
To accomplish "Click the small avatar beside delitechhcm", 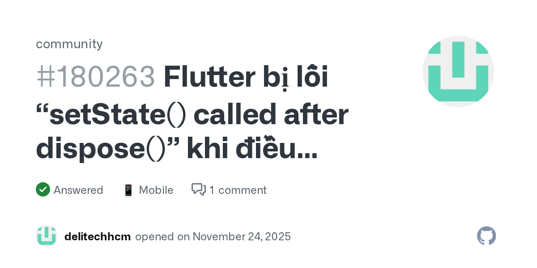I will (47, 236).
